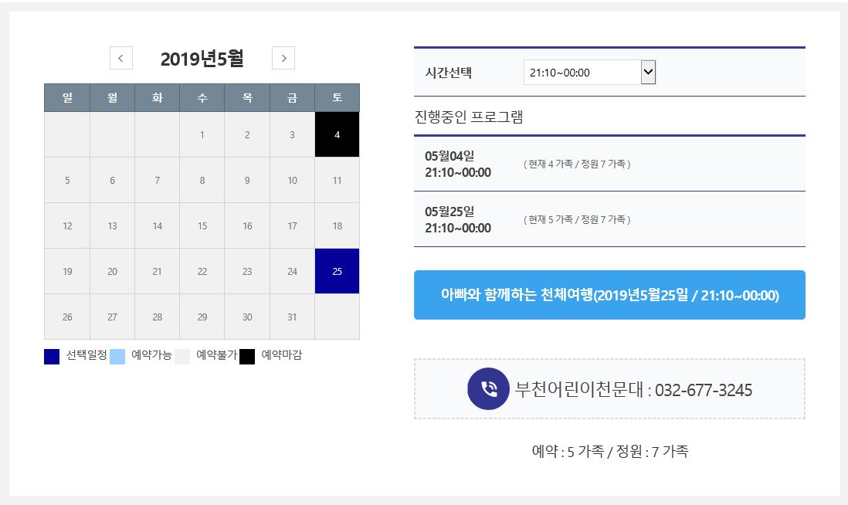Click the 토 column header
Viewport: 848px width, 505px height.
tap(337, 98)
